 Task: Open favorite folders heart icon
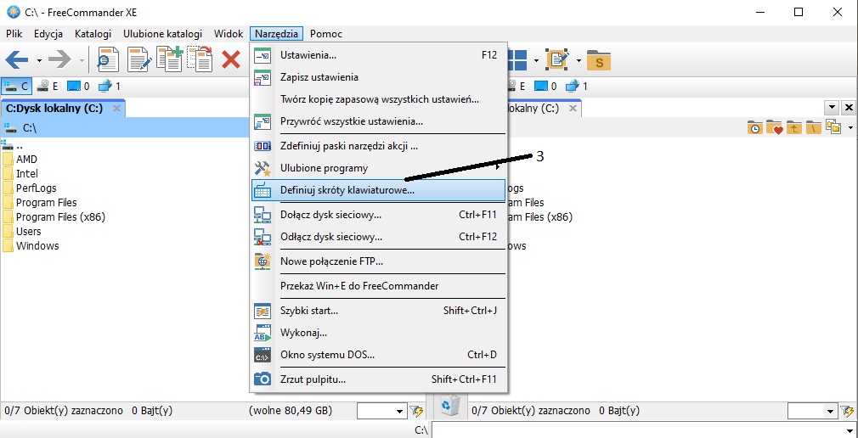point(774,128)
